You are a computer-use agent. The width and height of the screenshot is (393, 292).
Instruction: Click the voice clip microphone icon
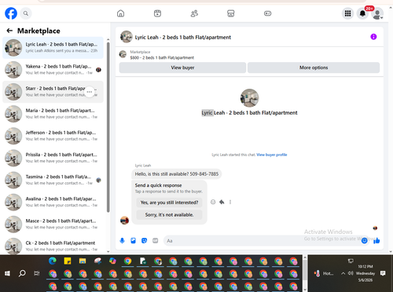click(x=122, y=241)
